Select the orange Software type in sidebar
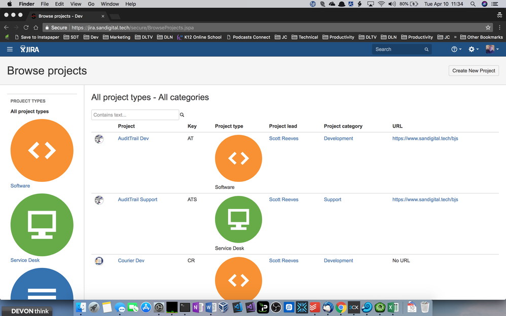506x316 pixels. [42, 150]
